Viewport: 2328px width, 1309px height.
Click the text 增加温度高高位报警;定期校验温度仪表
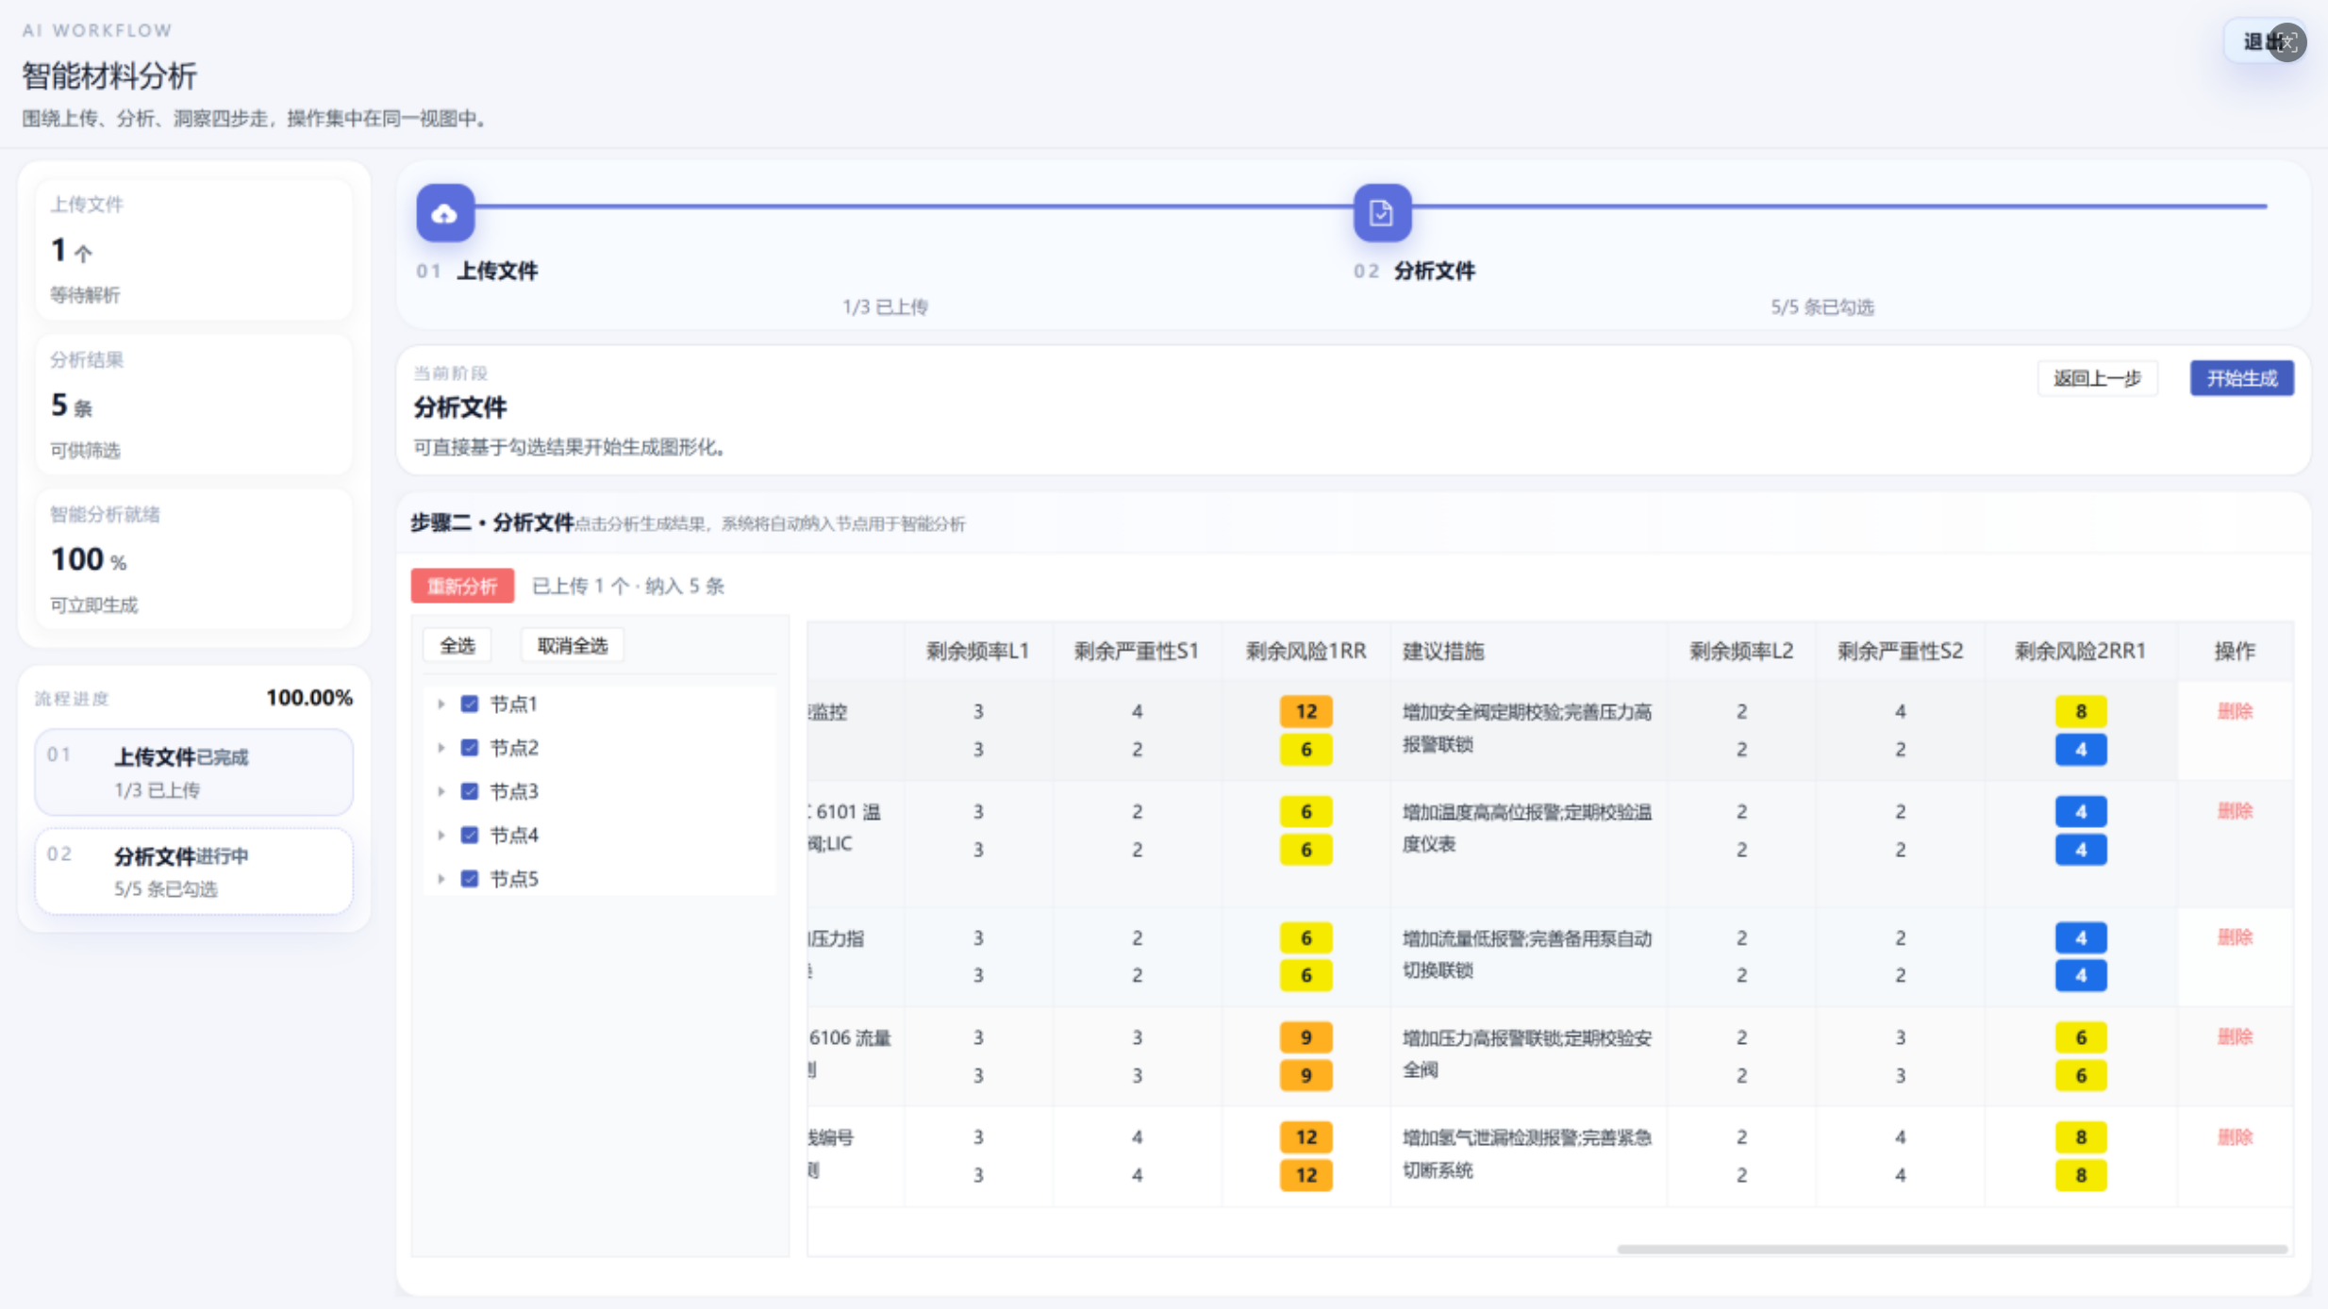[1527, 828]
